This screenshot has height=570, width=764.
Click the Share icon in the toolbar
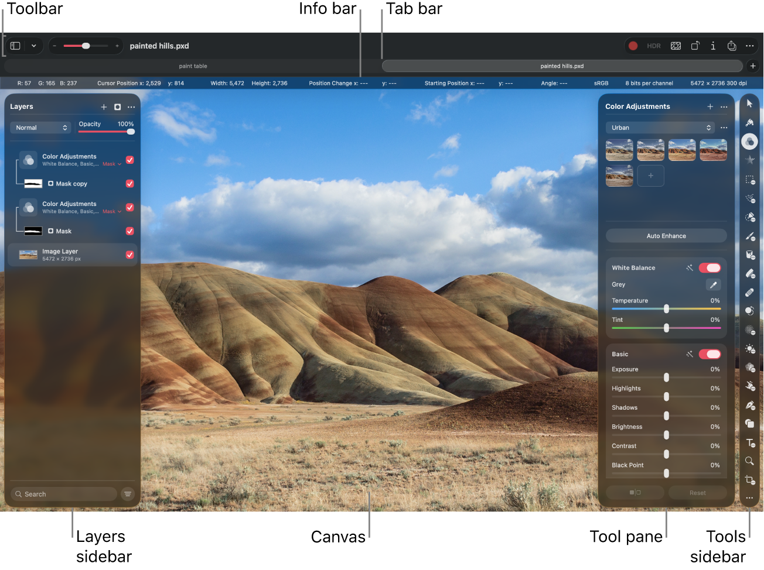point(731,46)
